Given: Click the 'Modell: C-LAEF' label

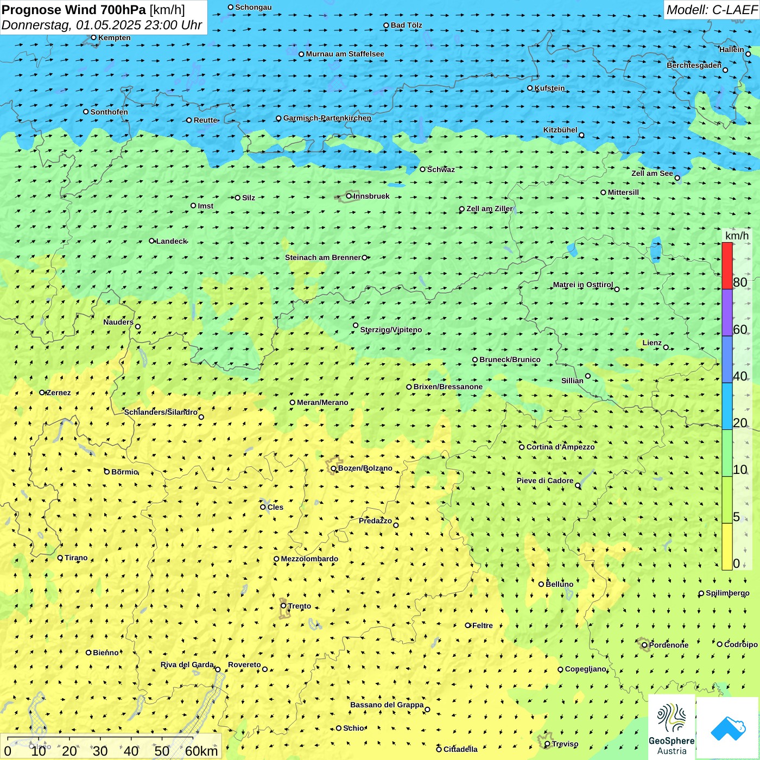Looking at the screenshot, I should coord(711,10).
